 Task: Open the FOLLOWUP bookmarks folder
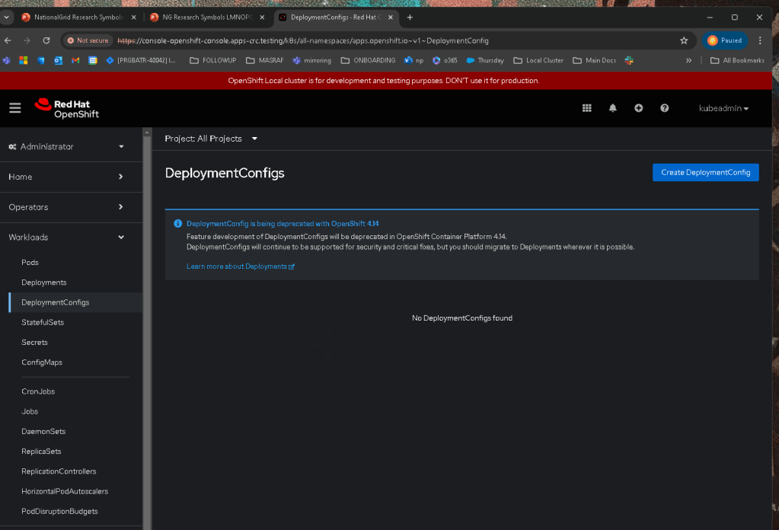click(212, 60)
